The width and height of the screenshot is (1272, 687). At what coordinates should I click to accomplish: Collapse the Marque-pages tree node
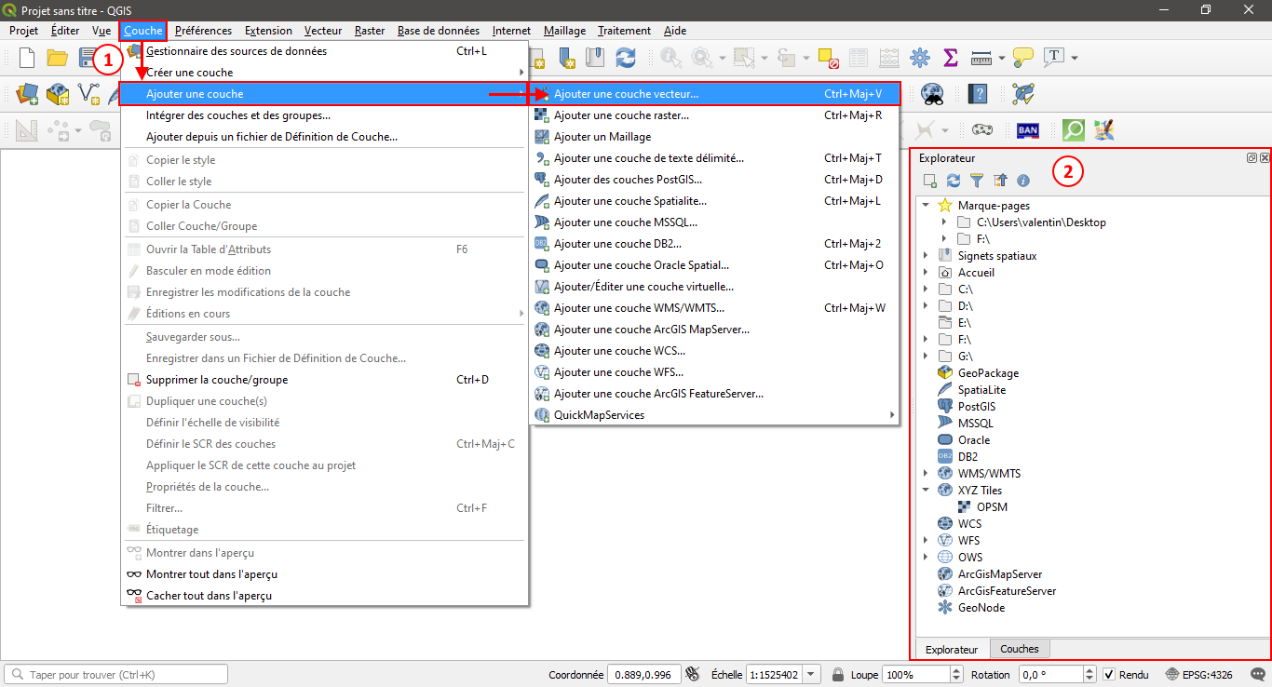click(926, 206)
